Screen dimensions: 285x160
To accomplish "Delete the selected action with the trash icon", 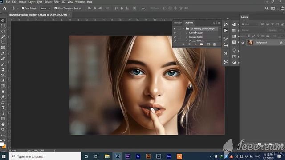I will 214,44.
